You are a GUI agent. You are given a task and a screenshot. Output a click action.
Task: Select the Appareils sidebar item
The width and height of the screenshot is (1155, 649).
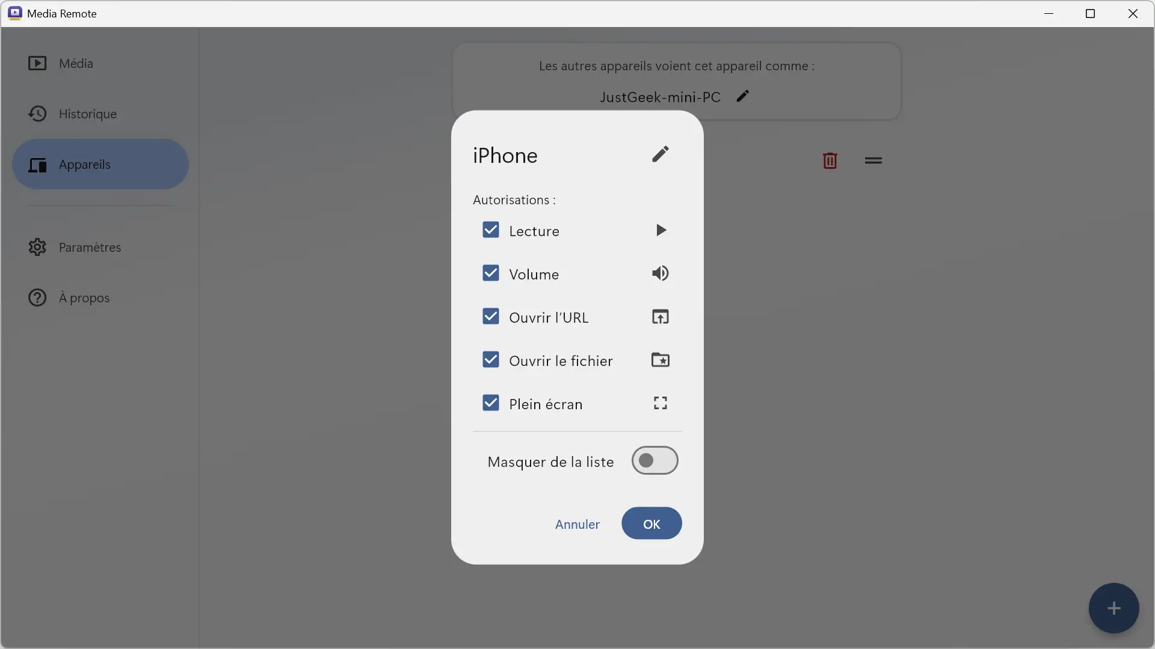pos(100,164)
